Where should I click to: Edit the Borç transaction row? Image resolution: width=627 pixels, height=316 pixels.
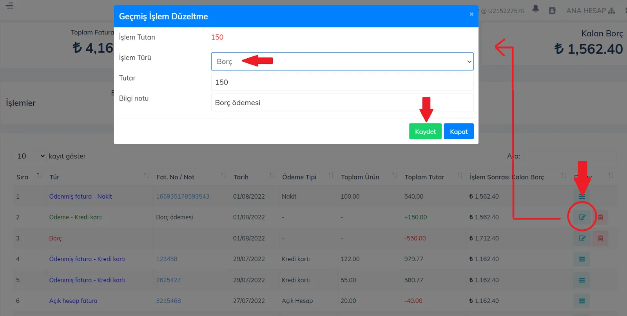(x=582, y=238)
